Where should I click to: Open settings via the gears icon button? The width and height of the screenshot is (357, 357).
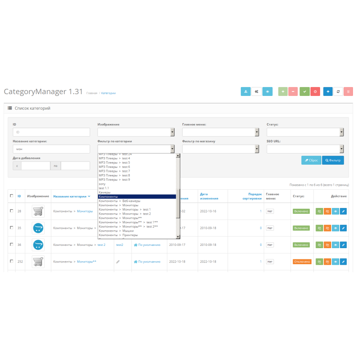click(x=257, y=91)
